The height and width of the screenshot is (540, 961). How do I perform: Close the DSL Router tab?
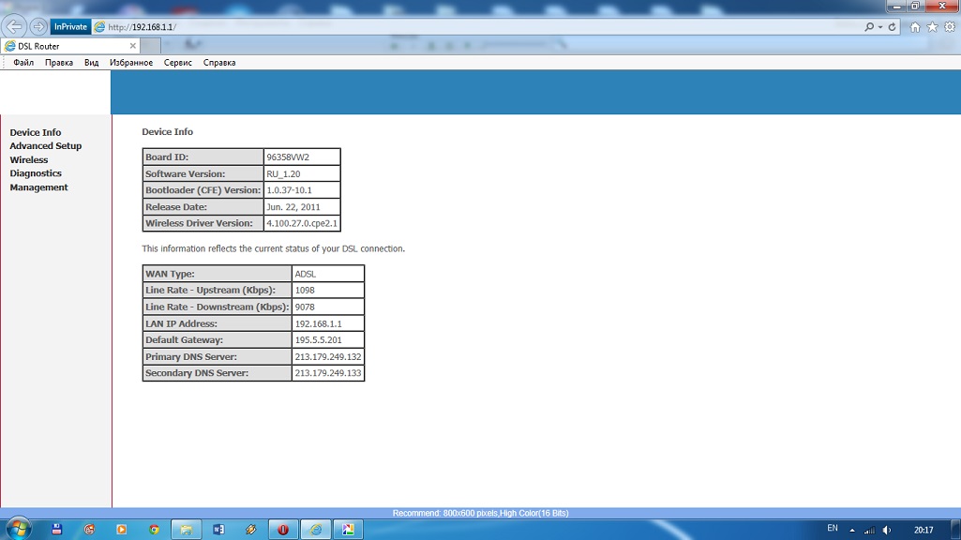click(x=133, y=46)
